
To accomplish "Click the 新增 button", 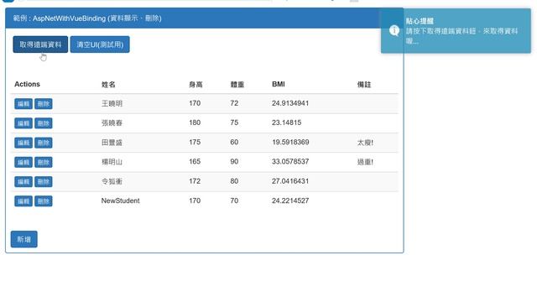I will coord(24,239).
